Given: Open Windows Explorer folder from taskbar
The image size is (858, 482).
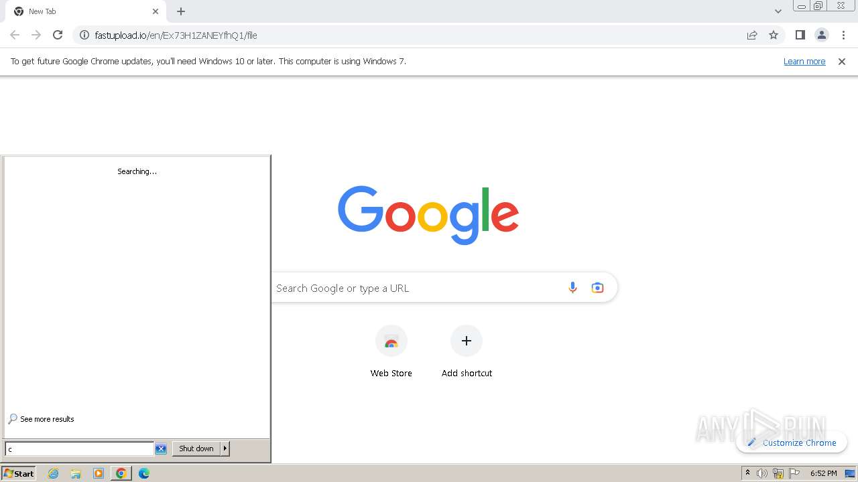Looking at the screenshot, I should pos(76,473).
